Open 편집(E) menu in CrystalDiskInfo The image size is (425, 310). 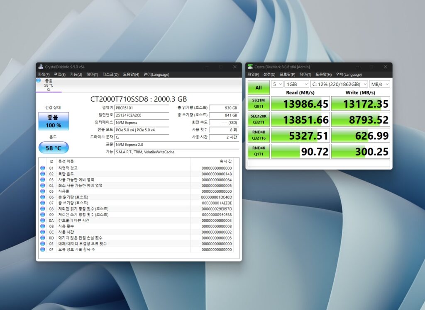tap(60, 75)
